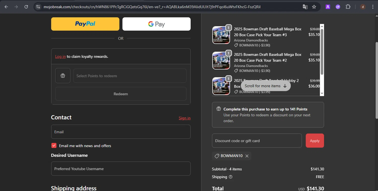
Task: Click the order list scroll-down arrow
Action: (x=322, y=93)
